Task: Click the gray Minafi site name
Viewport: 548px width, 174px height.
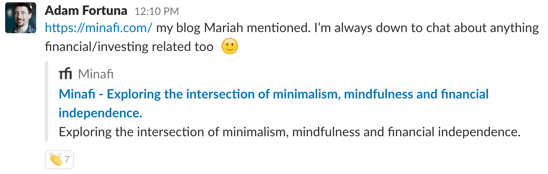Action: coord(96,74)
